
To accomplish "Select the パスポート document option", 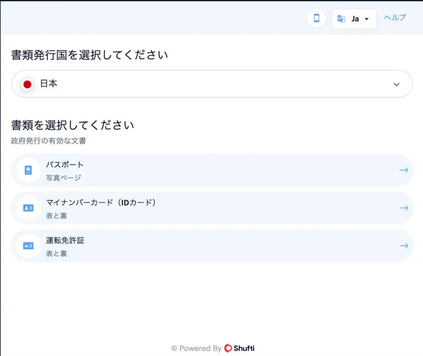I will point(211,170).
